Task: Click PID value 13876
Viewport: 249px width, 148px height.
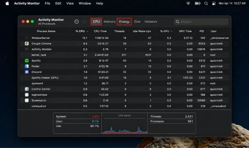Action: coord(201,49)
